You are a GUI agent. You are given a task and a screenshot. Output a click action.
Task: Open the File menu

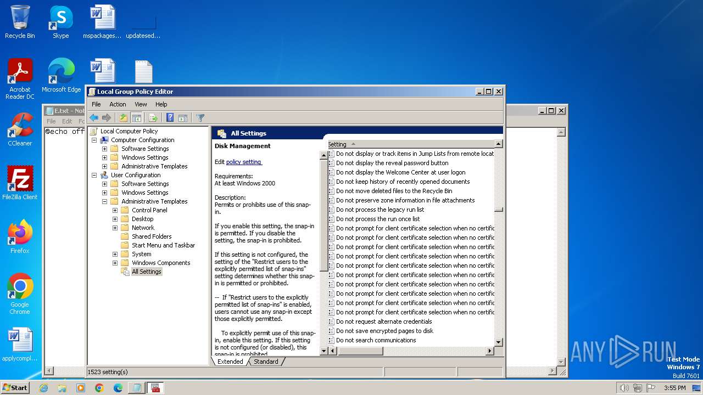96,104
